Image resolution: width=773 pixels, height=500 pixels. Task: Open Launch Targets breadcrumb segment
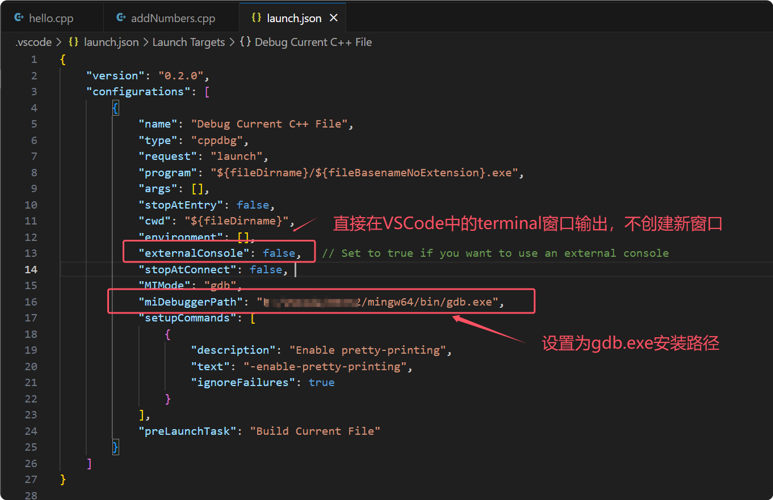tap(188, 42)
